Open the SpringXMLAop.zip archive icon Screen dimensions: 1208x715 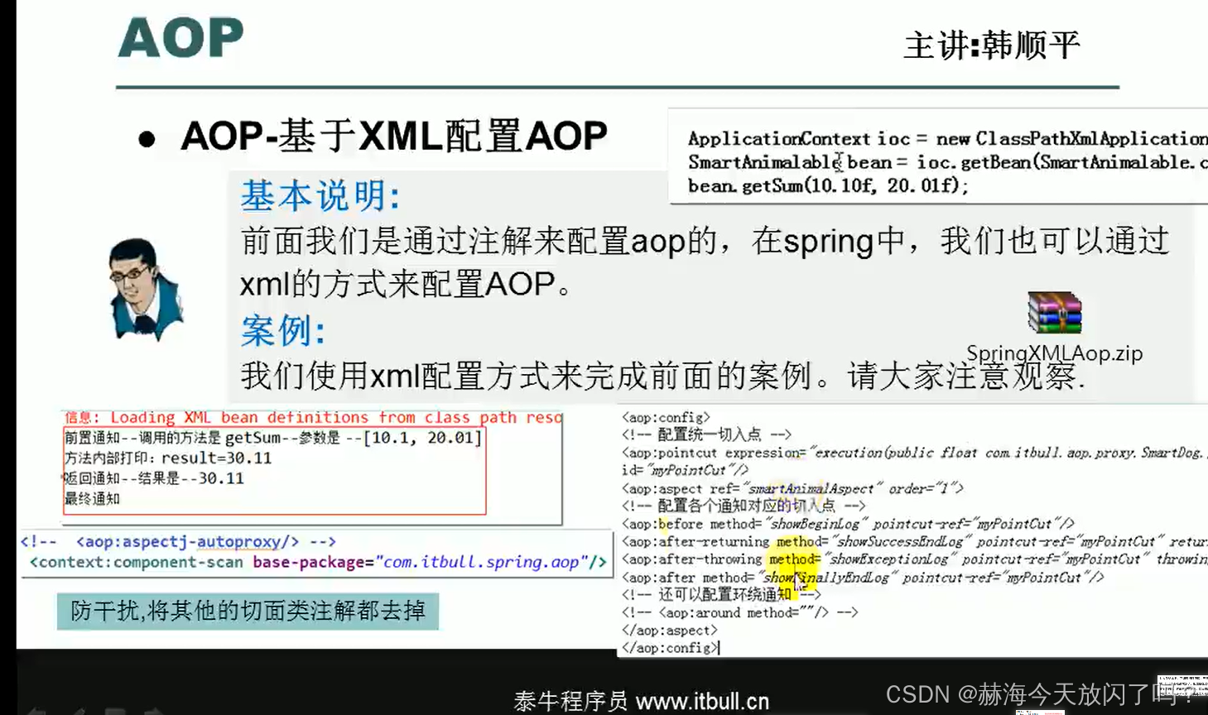[1054, 313]
